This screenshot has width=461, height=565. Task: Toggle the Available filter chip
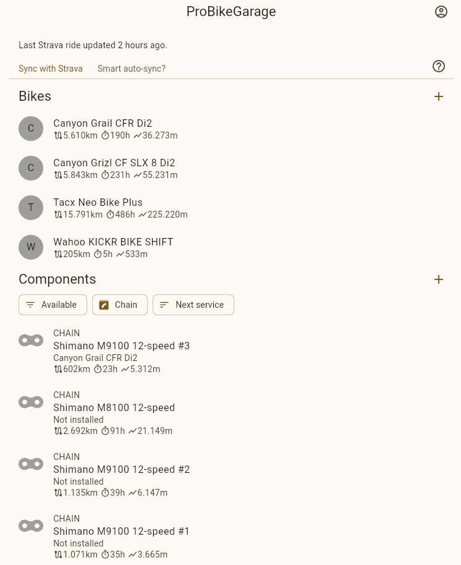[53, 305]
